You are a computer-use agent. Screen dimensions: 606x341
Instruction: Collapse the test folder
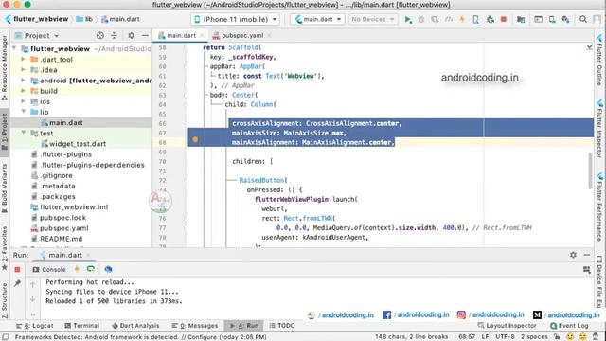tap(23, 133)
